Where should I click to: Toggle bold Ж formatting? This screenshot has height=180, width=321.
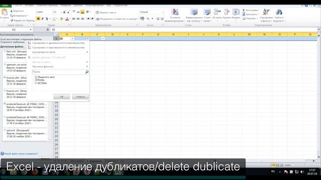pos(38,19)
